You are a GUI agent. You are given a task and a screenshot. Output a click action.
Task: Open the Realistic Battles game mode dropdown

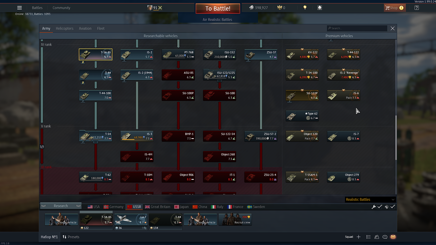tap(370, 199)
